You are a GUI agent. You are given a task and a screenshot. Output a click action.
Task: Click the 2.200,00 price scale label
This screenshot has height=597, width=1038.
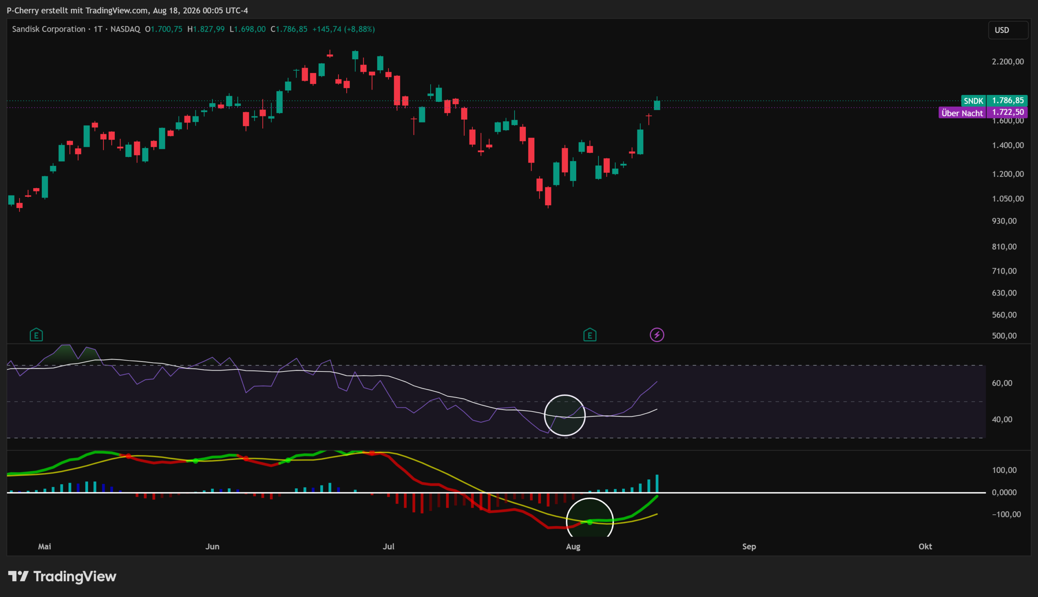click(x=1008, y=62)
